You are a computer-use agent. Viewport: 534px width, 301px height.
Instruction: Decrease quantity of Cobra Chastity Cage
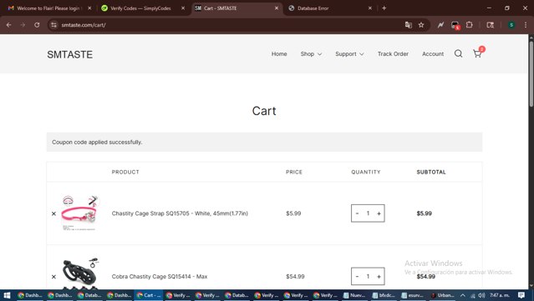coord(357,276)
